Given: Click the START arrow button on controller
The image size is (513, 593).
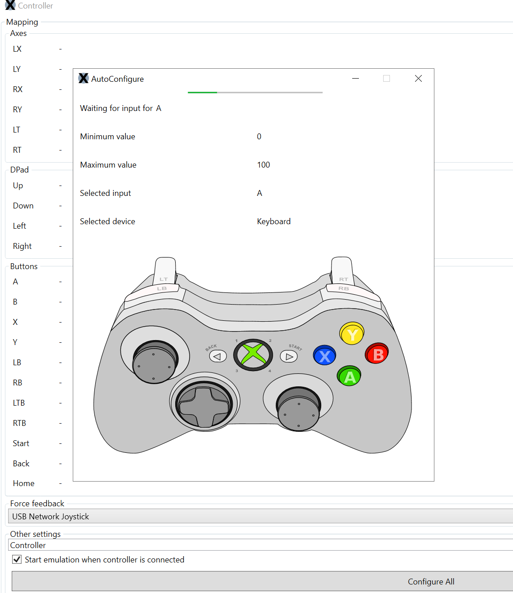Looking at the screenshot, I should 289,357.
